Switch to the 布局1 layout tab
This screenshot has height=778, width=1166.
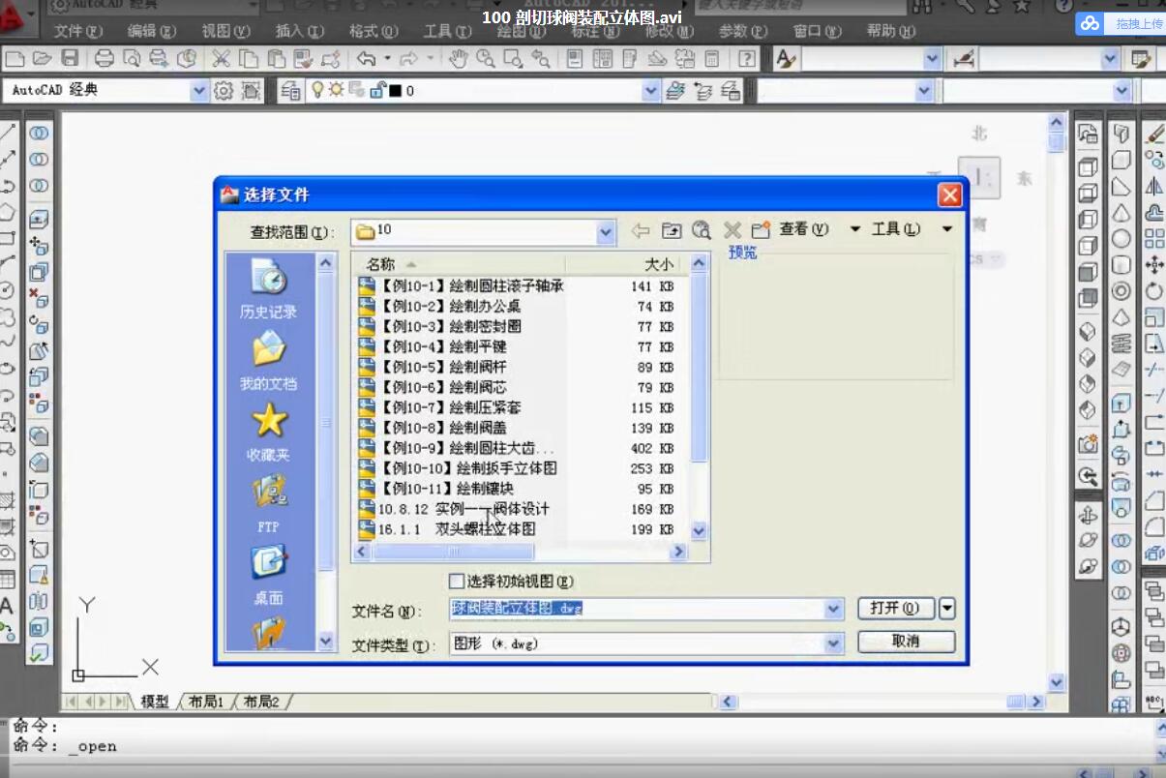click(206, 702)
